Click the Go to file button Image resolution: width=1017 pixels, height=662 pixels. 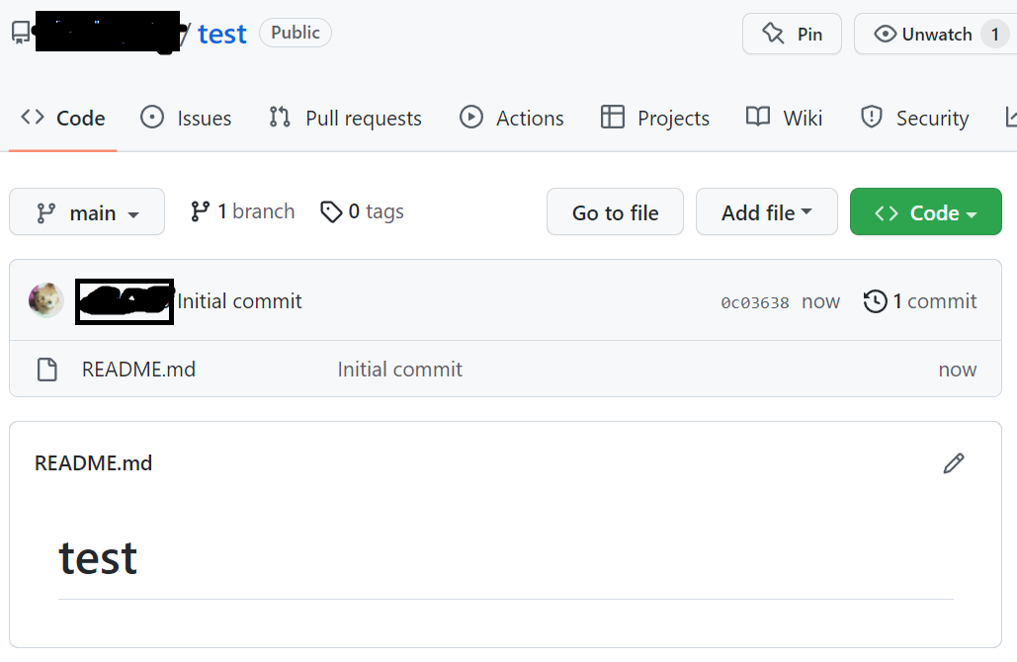point(615,212)
